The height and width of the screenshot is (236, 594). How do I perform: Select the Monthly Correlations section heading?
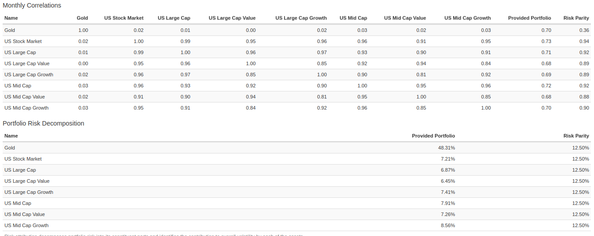[x=32, y=5]
